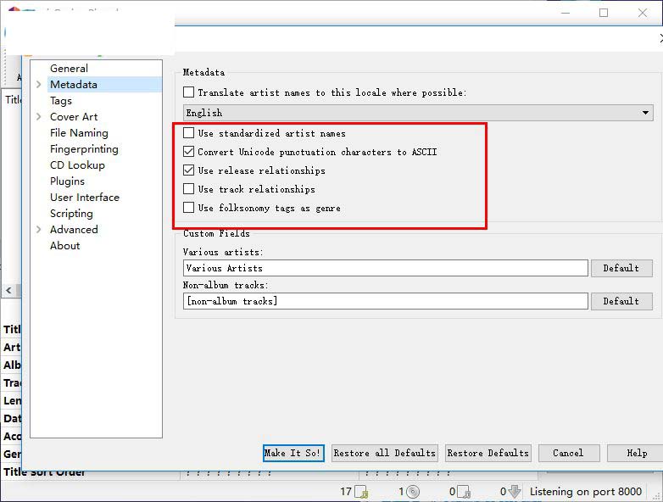Select the Scripting page
663x502 pixels.
point(71,213)
